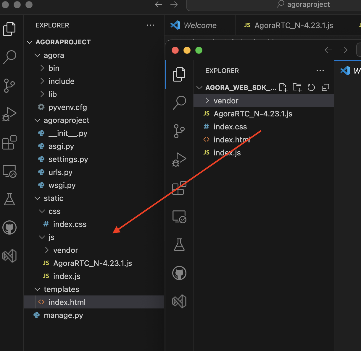Open Run and Debug in the back agoraproject window
This screenshot has height=351, width=361.
tap(9, 114)
